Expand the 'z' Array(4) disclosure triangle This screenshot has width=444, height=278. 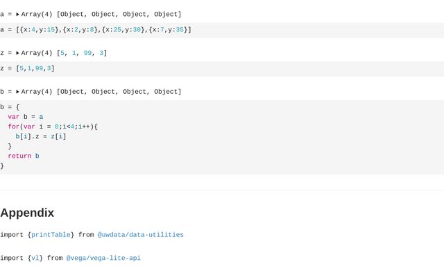pos(17,53)
